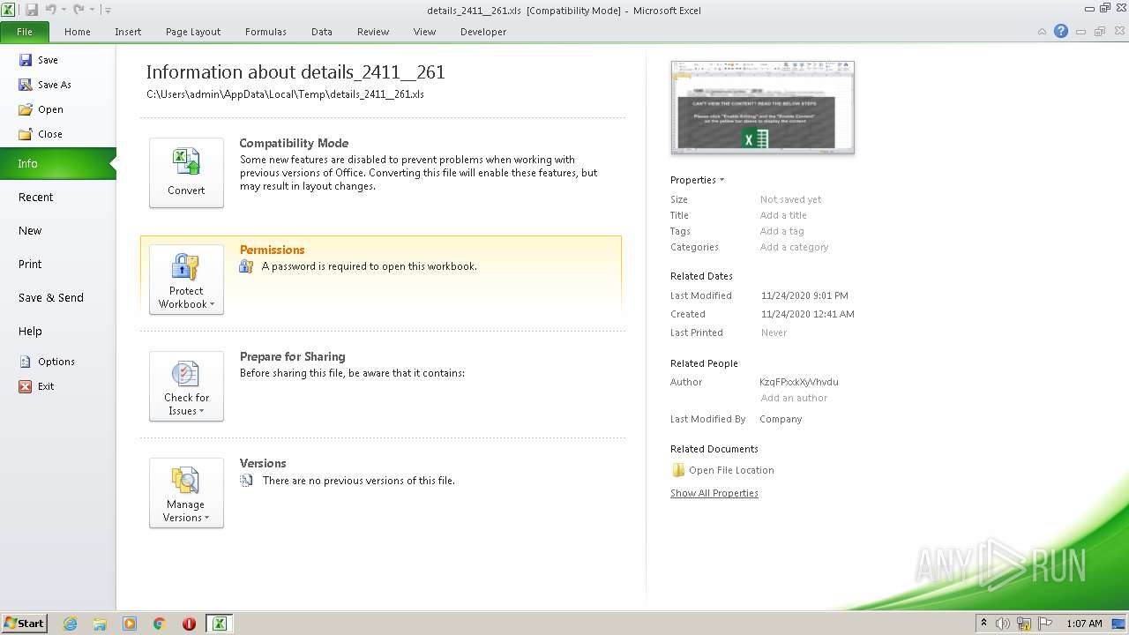This screenshot has width=1129, height=635.
Task: Click the taskbar clock showing 1:07 AM
Action: (x=1084, y=624)
